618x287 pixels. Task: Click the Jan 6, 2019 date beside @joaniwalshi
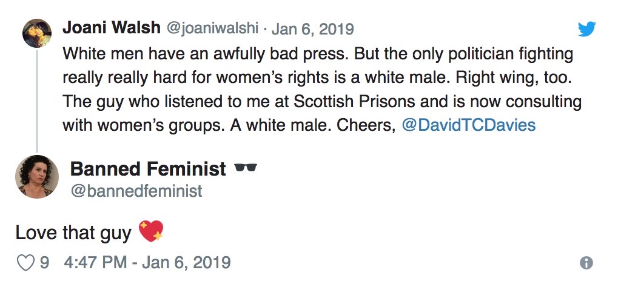pos(312,29)
